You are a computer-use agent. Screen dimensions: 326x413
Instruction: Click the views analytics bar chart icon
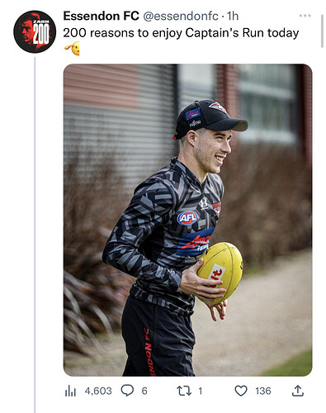70,391
